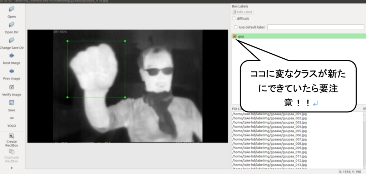Click the file list vertical scrollbar
This screenshot has width=366, height=175.
pyautogui.click(x=365, y=140)
